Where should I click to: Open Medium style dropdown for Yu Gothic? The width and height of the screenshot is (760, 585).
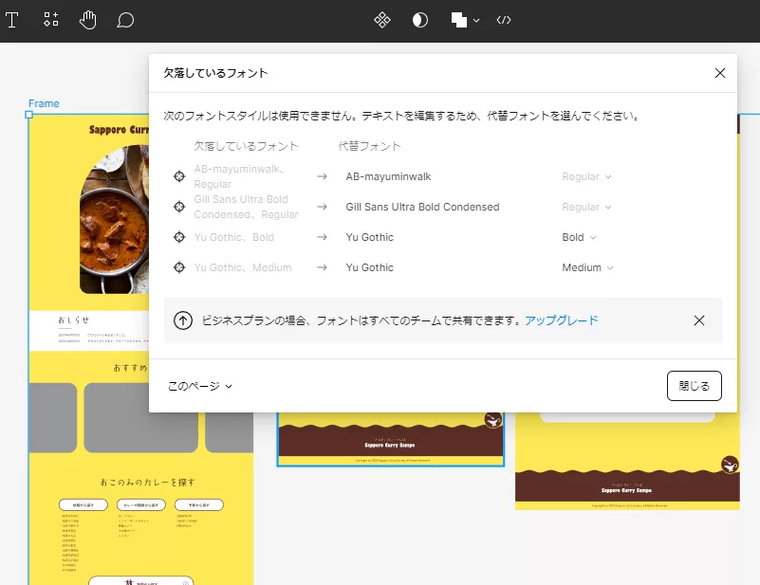coord(587,267)
